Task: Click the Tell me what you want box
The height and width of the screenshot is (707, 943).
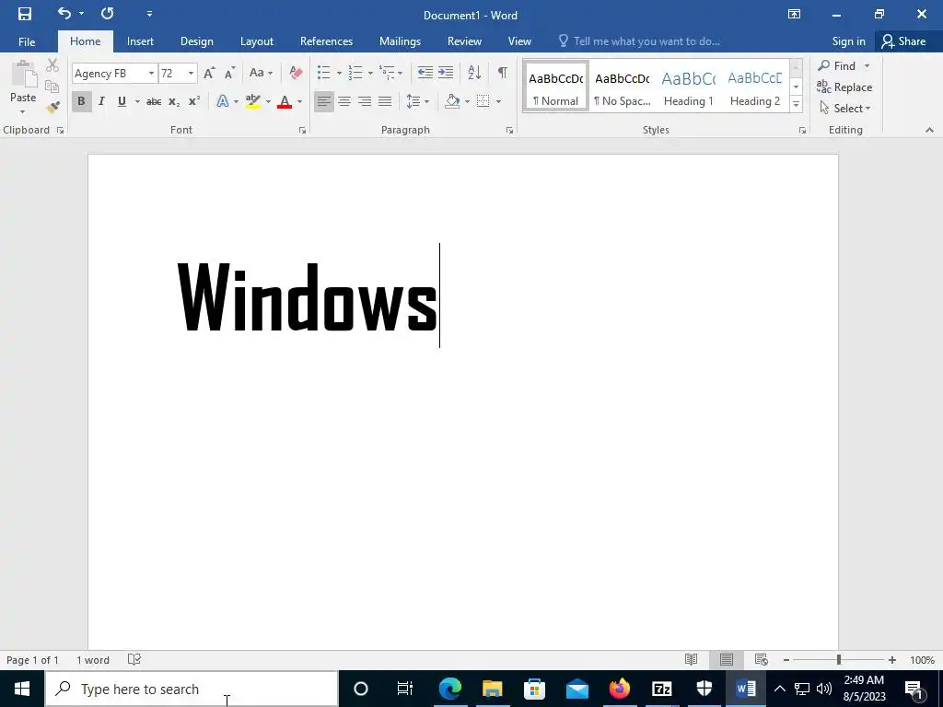Action: [639, 41]
